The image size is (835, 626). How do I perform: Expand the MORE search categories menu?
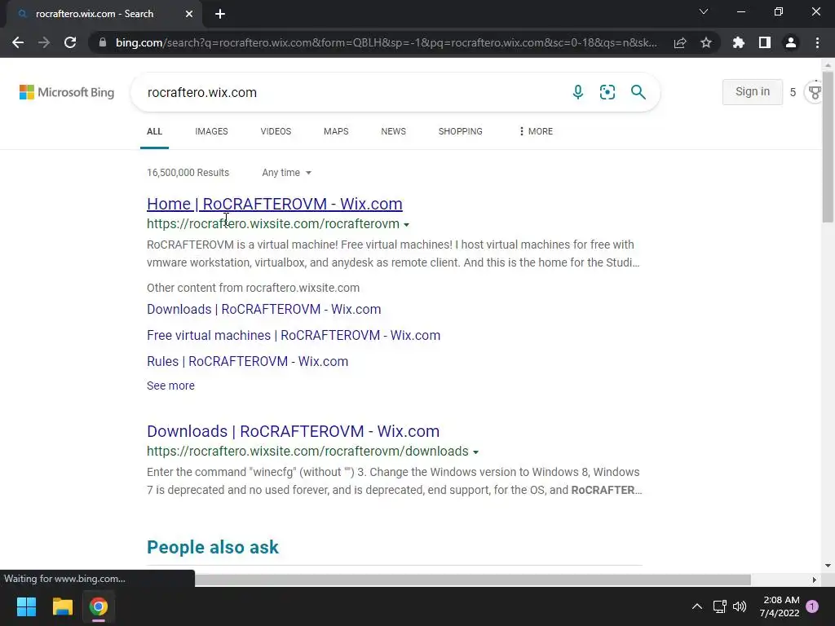(x=536, y=131)
